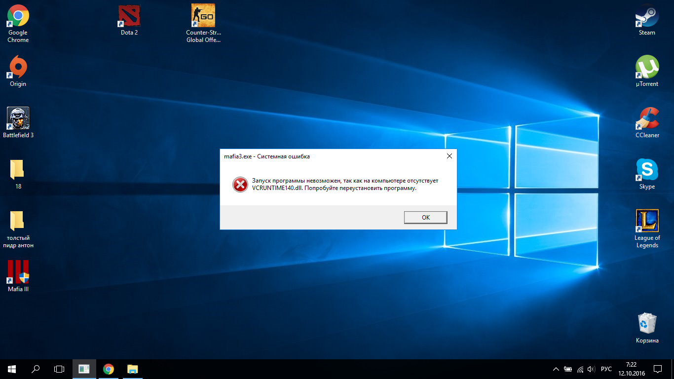Select the Counter-Strike Global Offensive shortcut
674x379 pixels.
[203, 24]
